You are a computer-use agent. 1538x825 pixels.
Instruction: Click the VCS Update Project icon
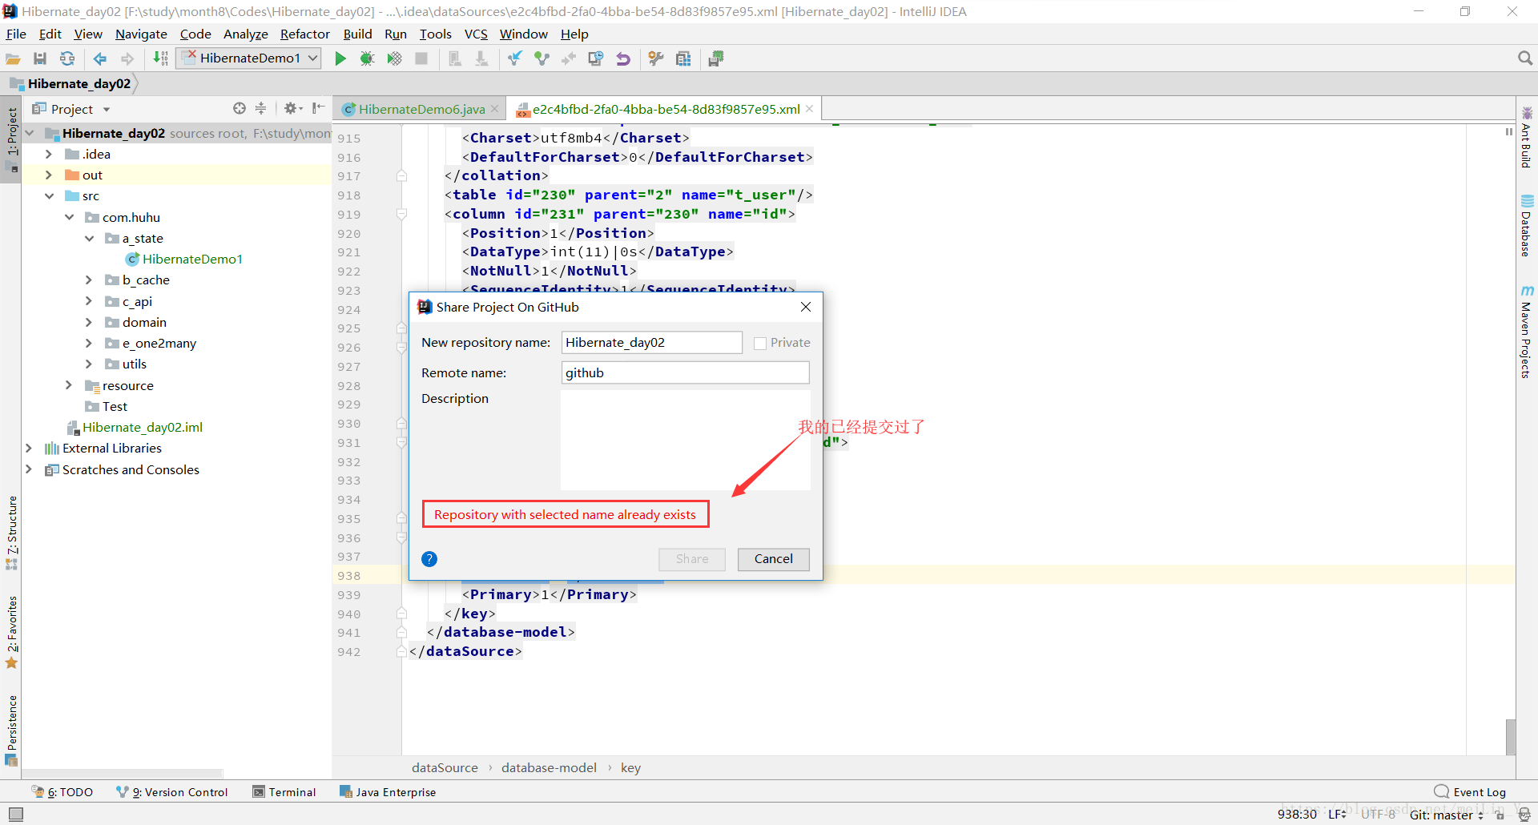[514, 58]
